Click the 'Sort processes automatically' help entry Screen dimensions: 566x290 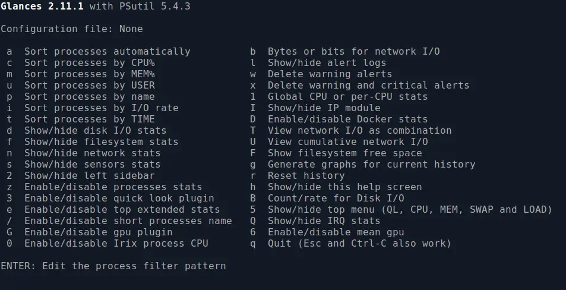[107, 52]
